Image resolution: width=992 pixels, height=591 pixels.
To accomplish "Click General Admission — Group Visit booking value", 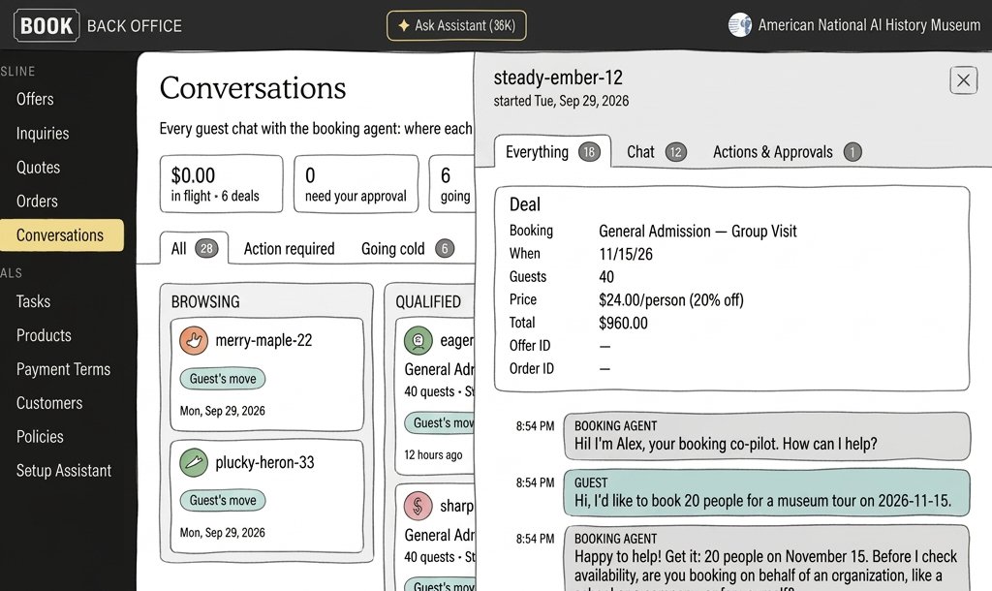I will [x=697, y=231].
